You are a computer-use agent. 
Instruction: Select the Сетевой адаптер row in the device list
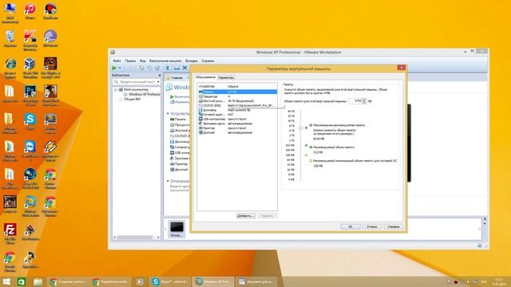coord(237,115)
